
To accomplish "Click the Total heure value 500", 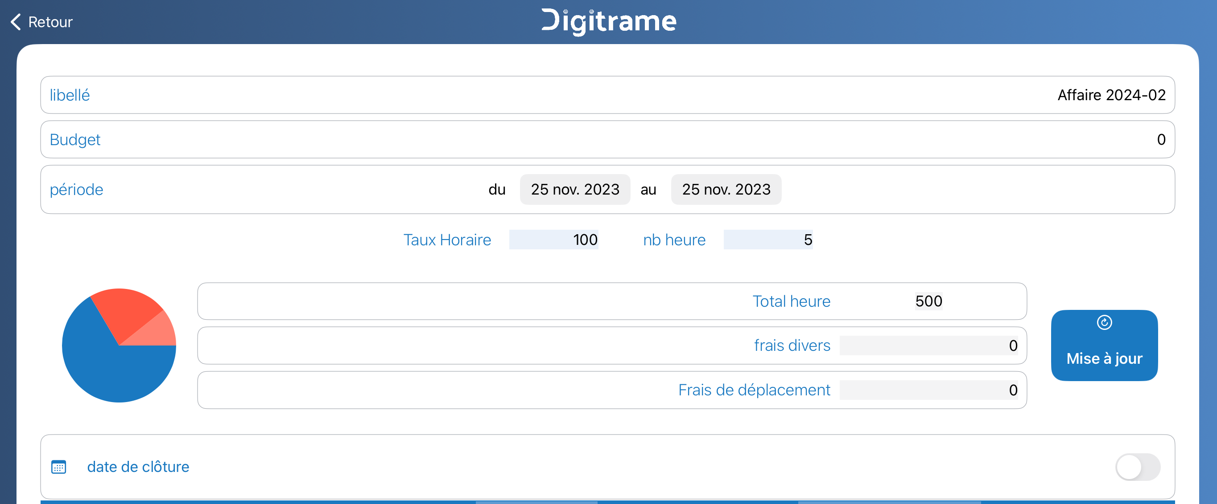I will [x=928, y=301].
